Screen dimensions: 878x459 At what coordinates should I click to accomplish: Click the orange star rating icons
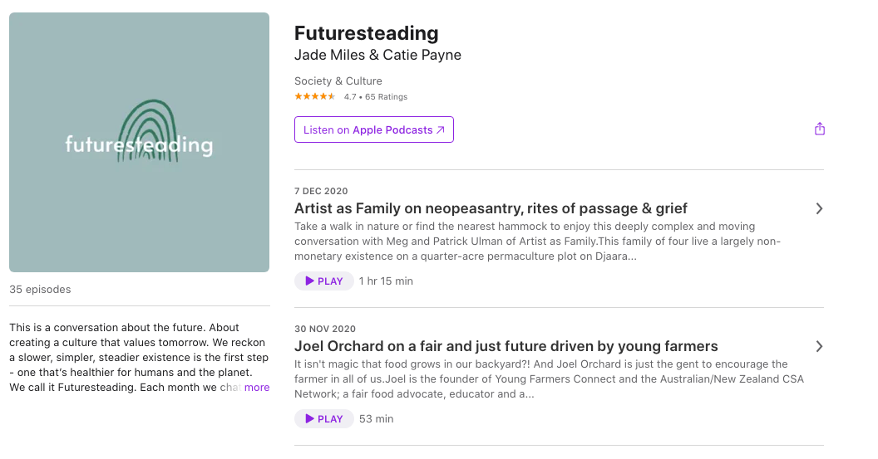point(314,96)
